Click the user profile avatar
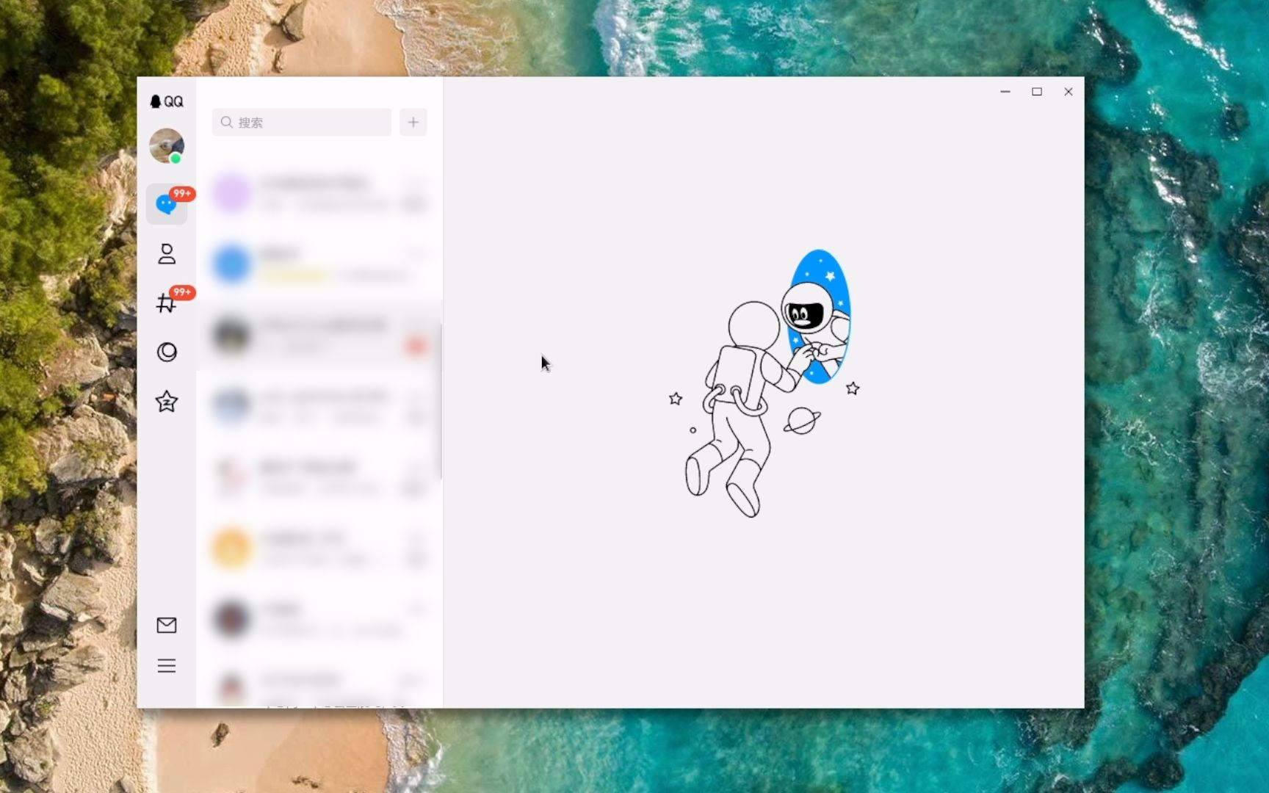Image resolution: width=1269 pixels, height=793 pixels. [x=167, y=145]
